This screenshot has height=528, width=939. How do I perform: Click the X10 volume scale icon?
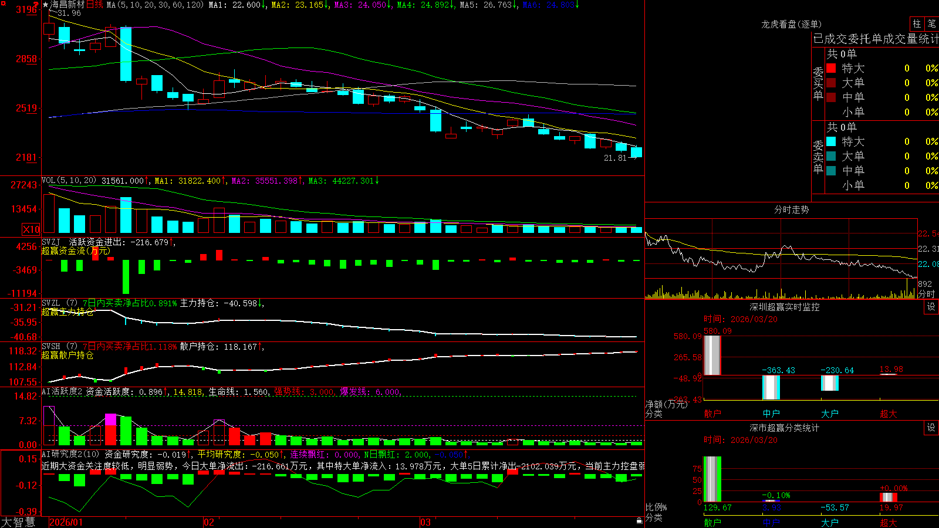(x=31, y=229)
